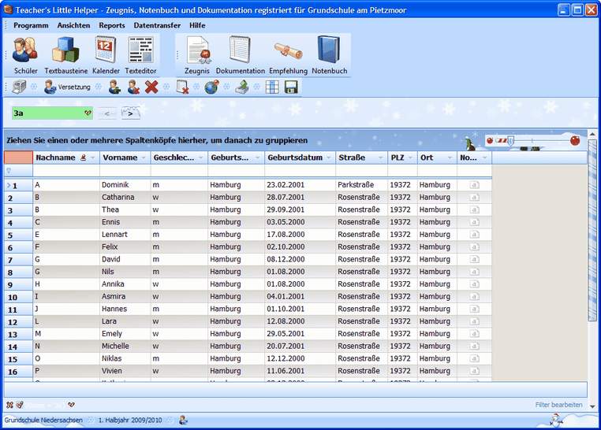Select the cell '23.02.2001'

tap(300, 185)
